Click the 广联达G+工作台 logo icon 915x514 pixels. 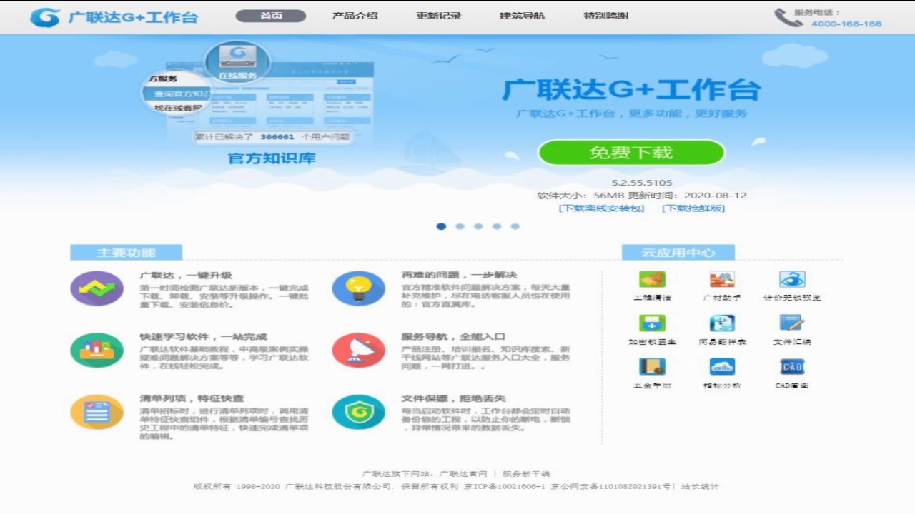click(x=45, y=17)
